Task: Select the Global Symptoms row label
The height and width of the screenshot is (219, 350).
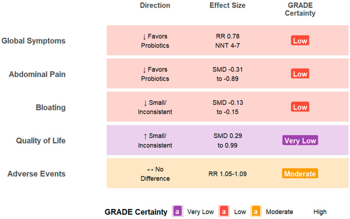Action: tap(33, 41)
